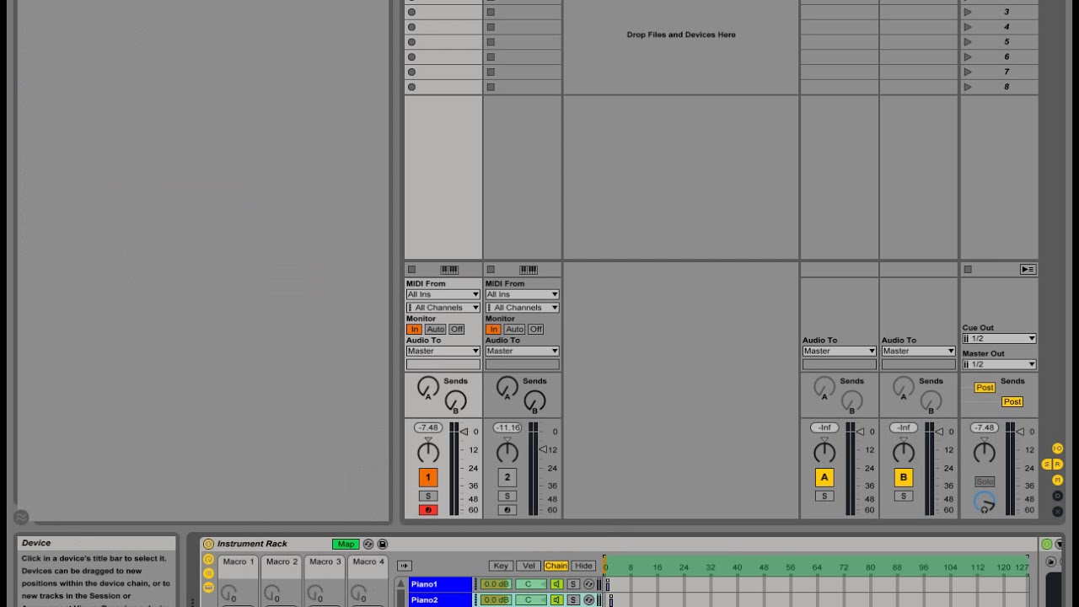Solo track 1 with S button
The width and height of the screenshot is (1079, 607).
pos(428,496)
